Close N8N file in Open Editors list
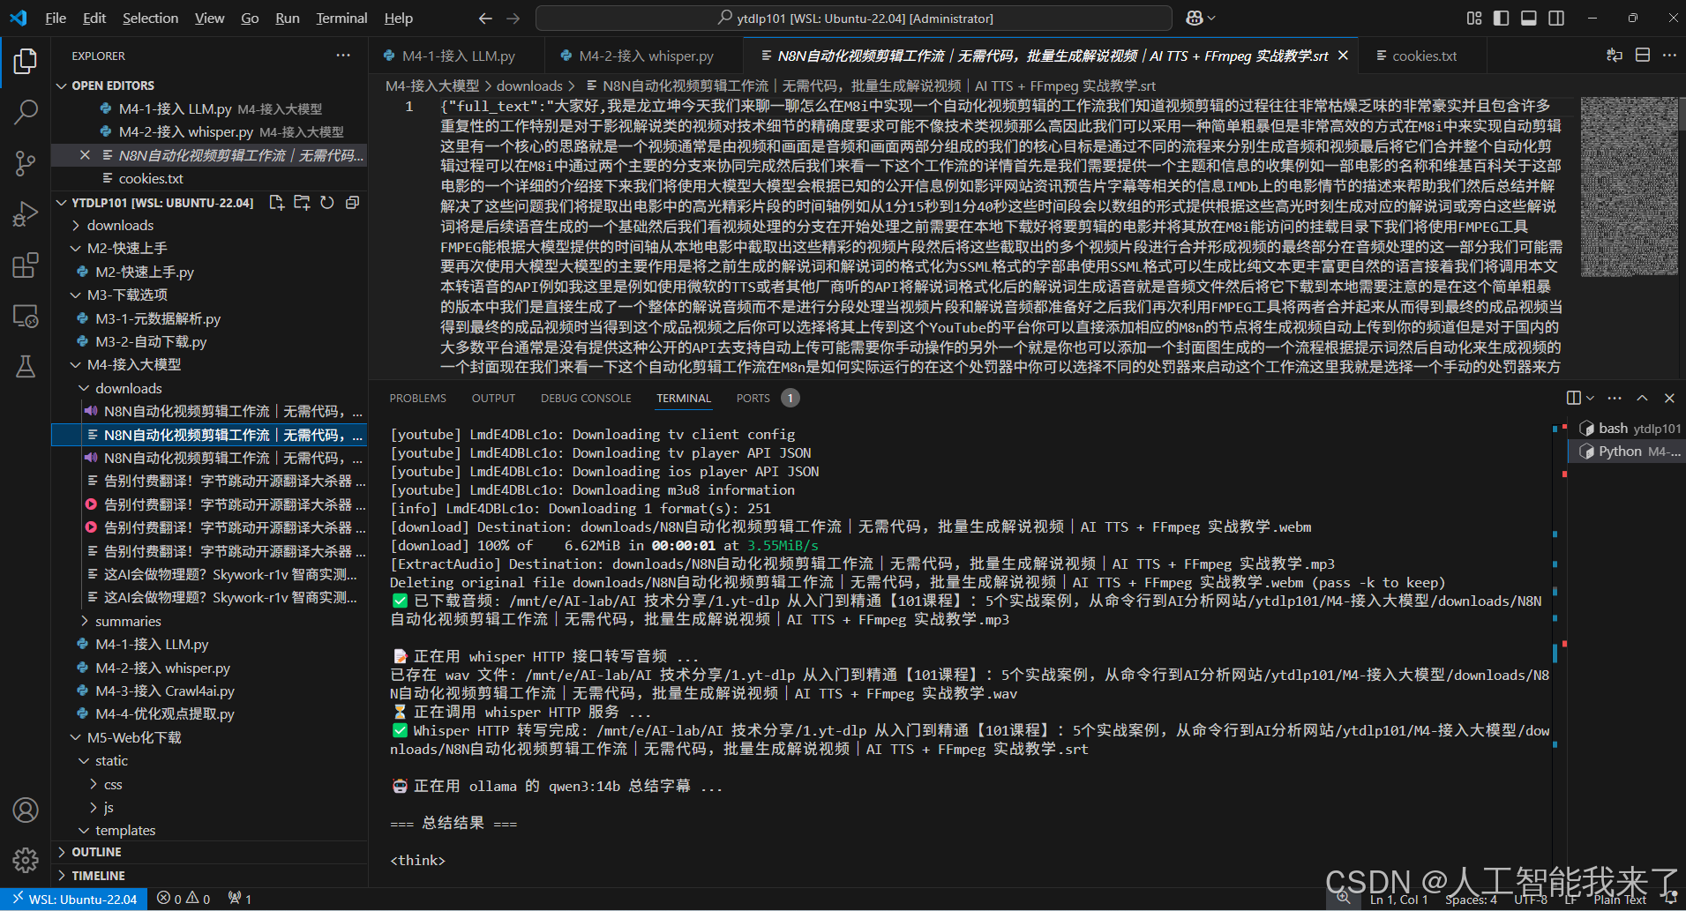Image resolution: width=1686 pixels, height=911 pixels. 85,155
